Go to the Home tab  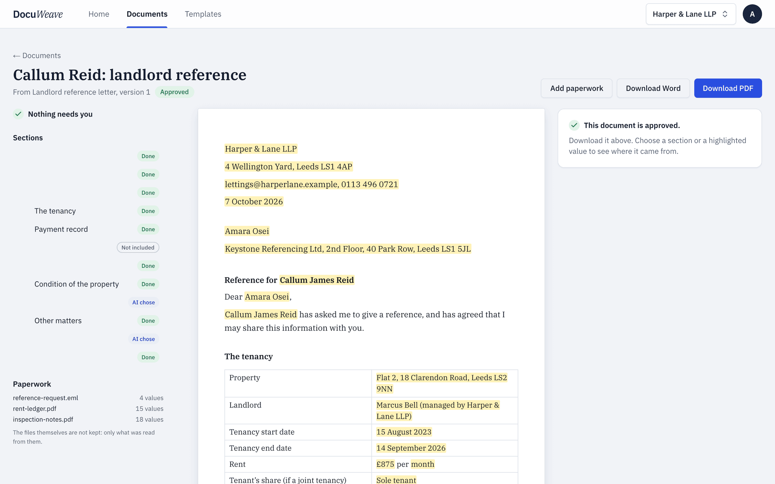pyautogui.click(x=99, y=14)
